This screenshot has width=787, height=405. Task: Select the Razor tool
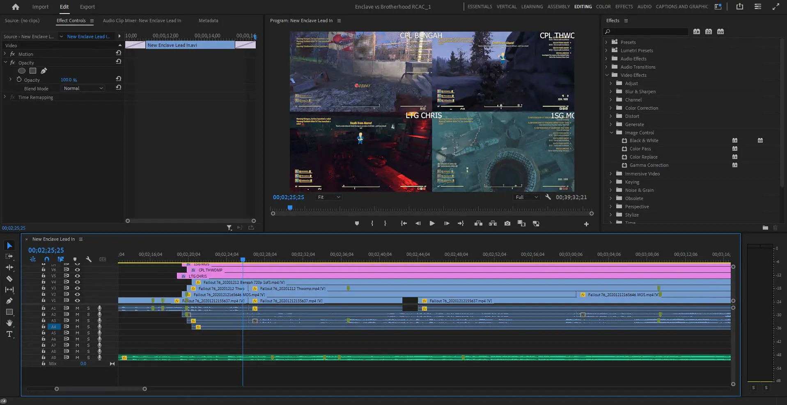[x=9, y=278]
